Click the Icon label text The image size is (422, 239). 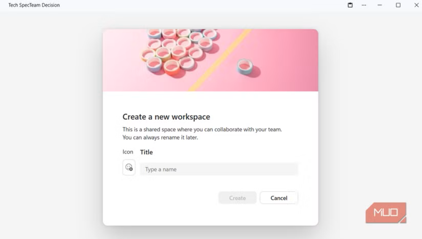click(128, 152)
